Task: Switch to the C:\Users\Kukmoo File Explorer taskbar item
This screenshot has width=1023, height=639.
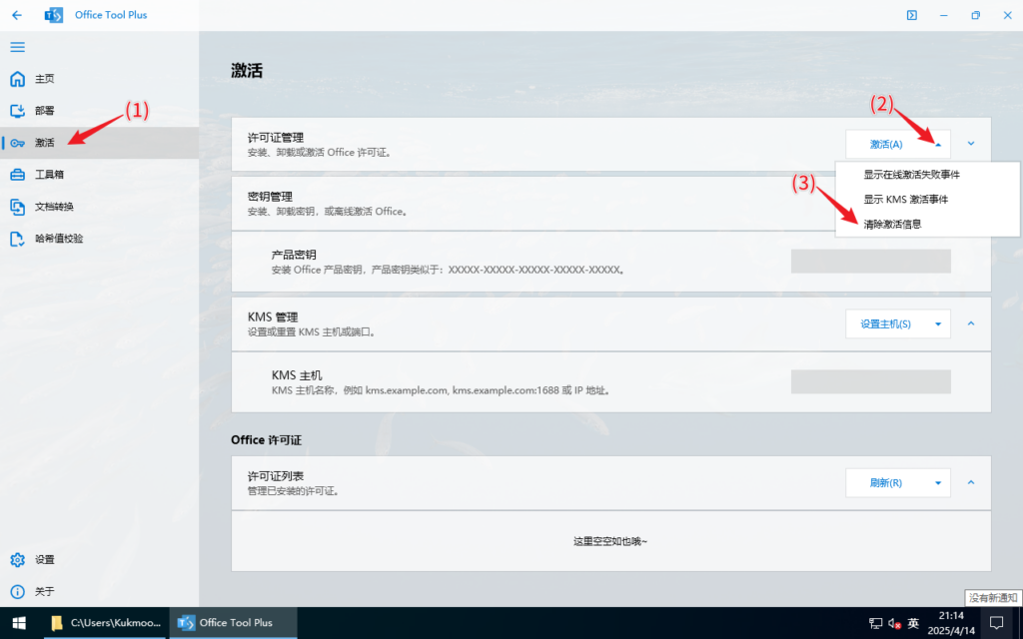Action: coord(106,623)
